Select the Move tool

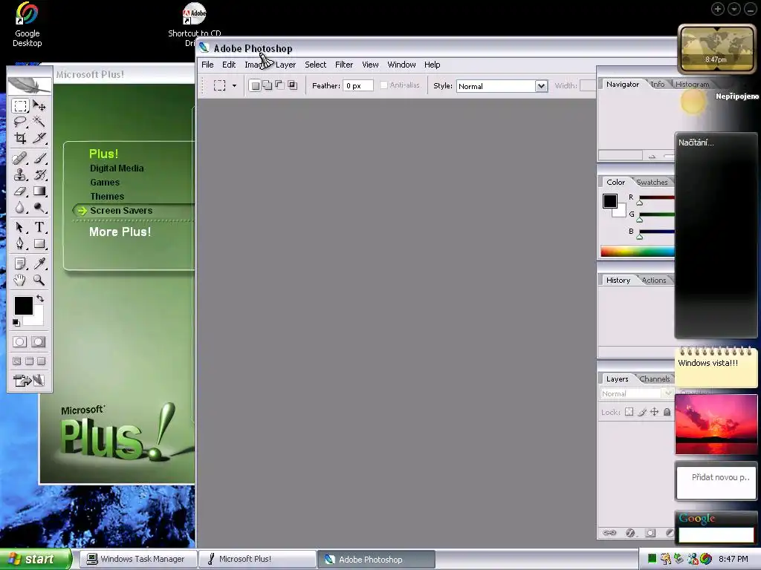[x=39, y=106]
